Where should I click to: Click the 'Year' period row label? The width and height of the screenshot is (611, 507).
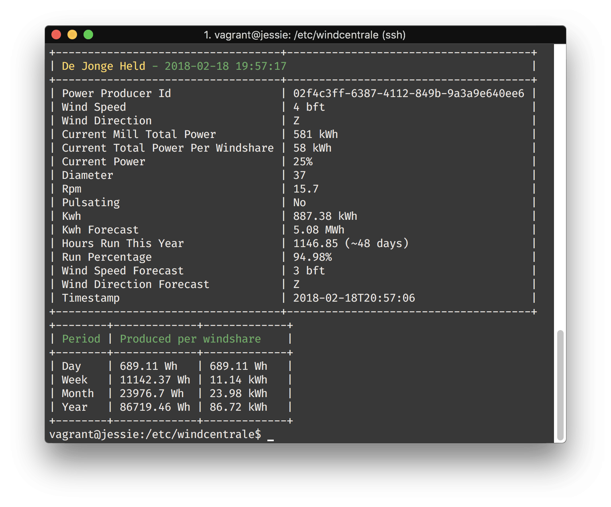(75, 407)
